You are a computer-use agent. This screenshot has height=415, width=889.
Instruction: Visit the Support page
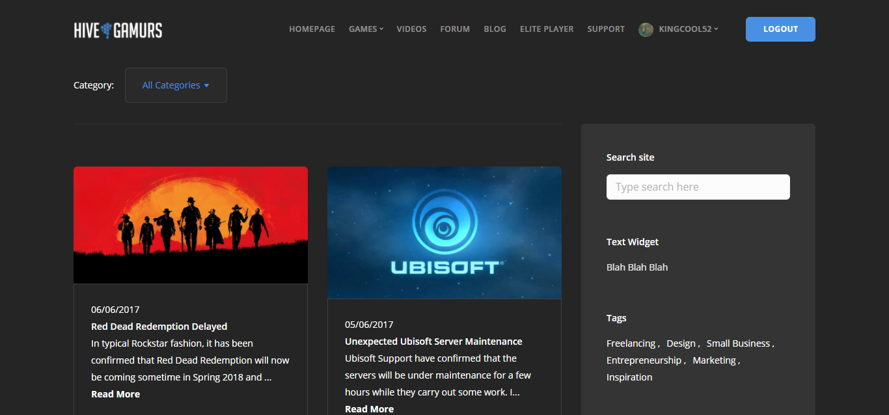tap(606, 29)
